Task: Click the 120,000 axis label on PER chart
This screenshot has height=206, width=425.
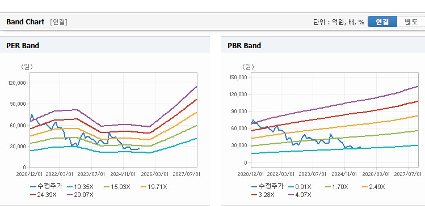Action: (18, 83)
